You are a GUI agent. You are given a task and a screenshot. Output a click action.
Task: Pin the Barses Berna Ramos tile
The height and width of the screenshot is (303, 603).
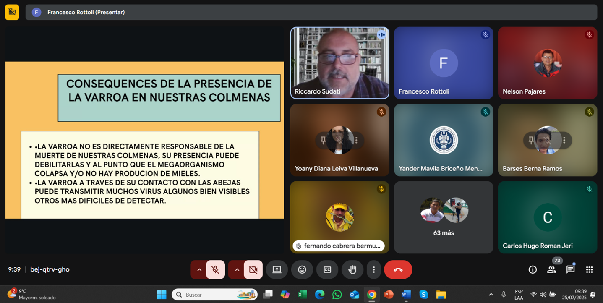[x=531, y=140]
